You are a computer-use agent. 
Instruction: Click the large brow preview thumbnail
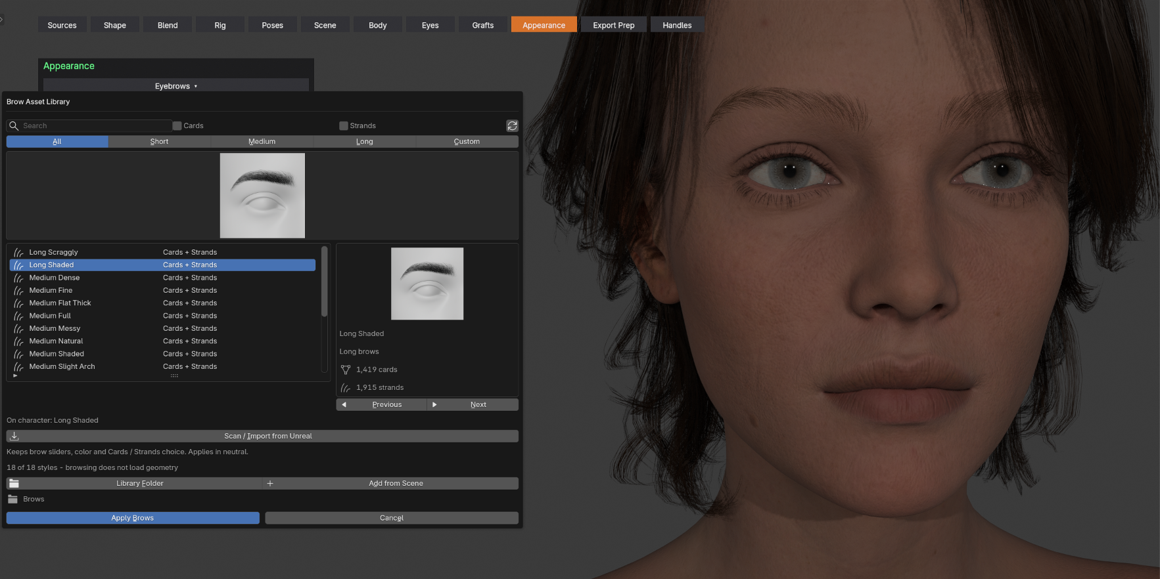262,196
